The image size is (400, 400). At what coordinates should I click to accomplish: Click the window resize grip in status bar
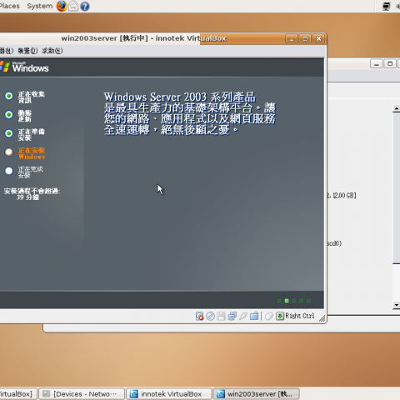click(x=322, y=318)
